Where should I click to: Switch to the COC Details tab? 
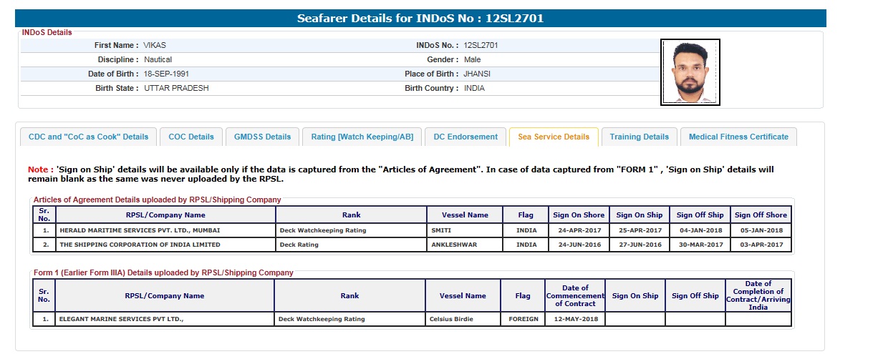click(191, 137)
